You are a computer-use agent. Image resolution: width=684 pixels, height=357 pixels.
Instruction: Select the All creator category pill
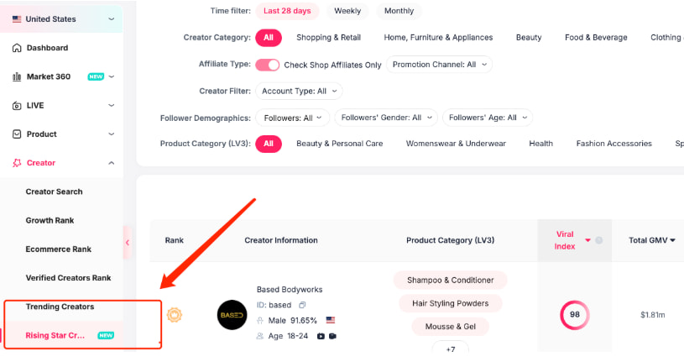pyautogui.click(x=269, y=38)
